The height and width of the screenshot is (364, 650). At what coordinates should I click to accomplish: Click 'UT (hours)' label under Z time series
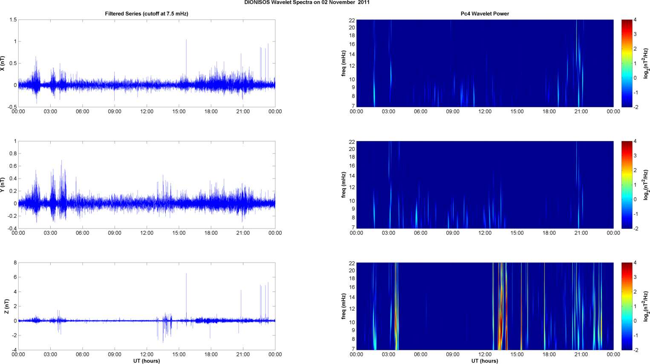[147, 361]
